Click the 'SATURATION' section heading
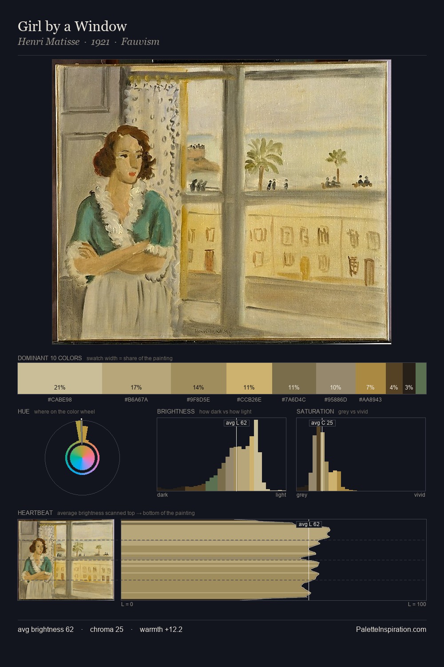 (x=315, y=411)
